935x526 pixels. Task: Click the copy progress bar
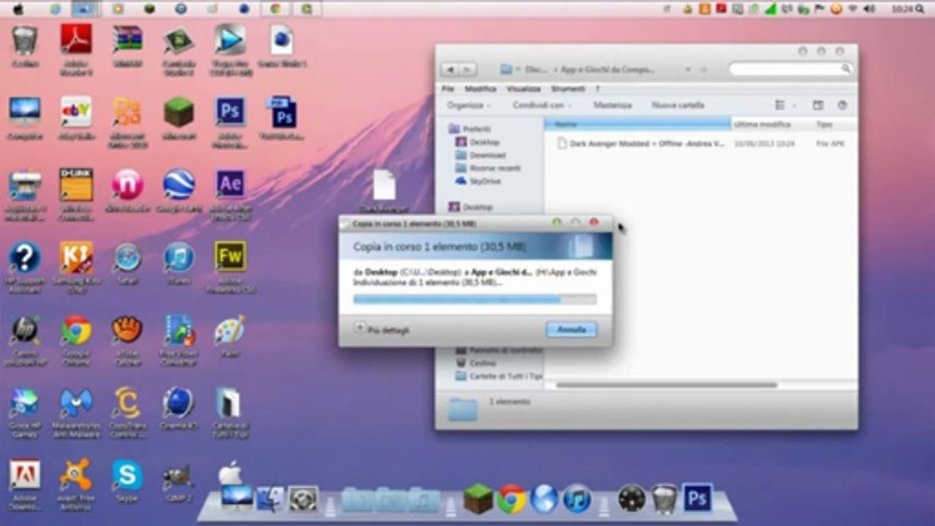(474, 299)
